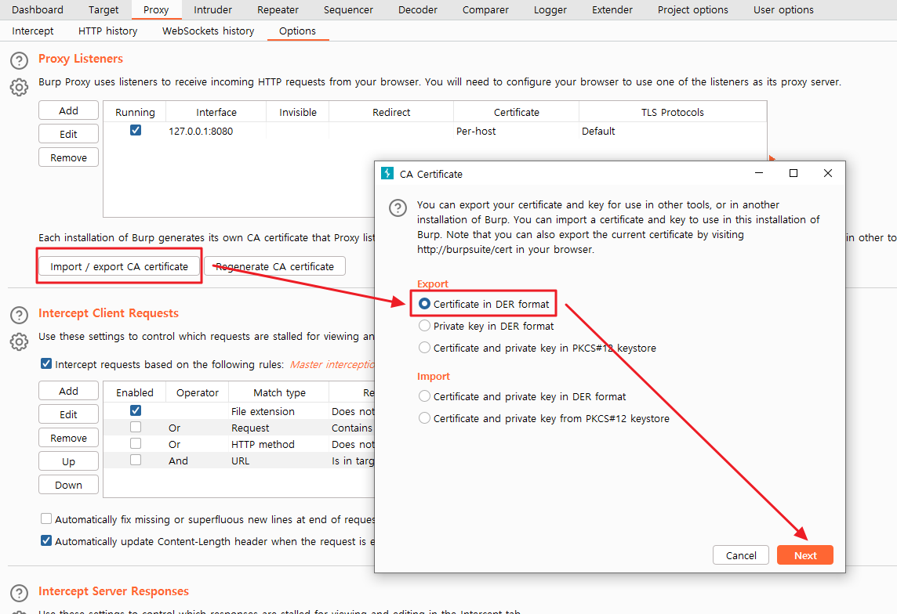The width and height of the screenshot is (897, 614).
Task: Click URL match type cell
Action: (279, 460)
